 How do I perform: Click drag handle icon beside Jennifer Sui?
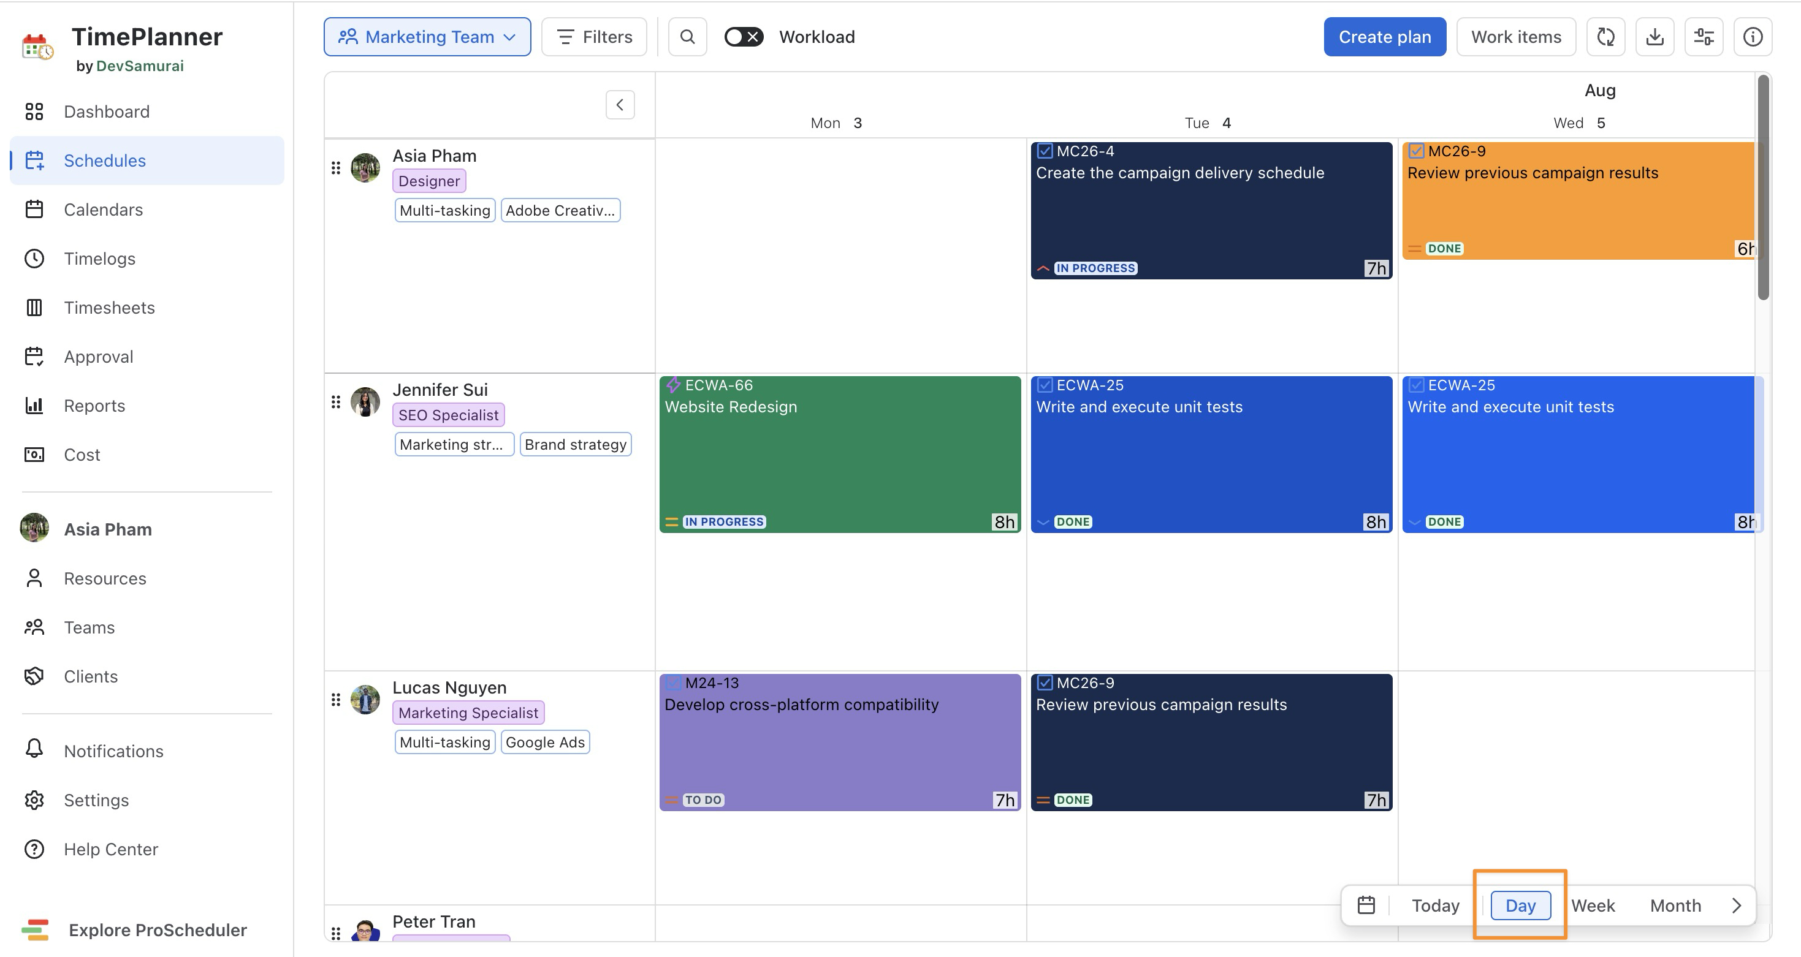point(335,402)
